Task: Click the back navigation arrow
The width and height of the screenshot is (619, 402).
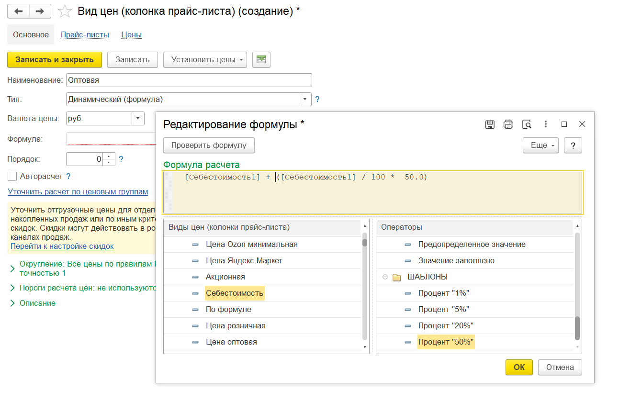Action: [19, 11]
